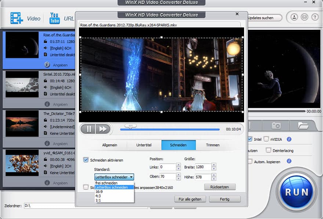Switch to the Allgemein tab

coord(110,145)
